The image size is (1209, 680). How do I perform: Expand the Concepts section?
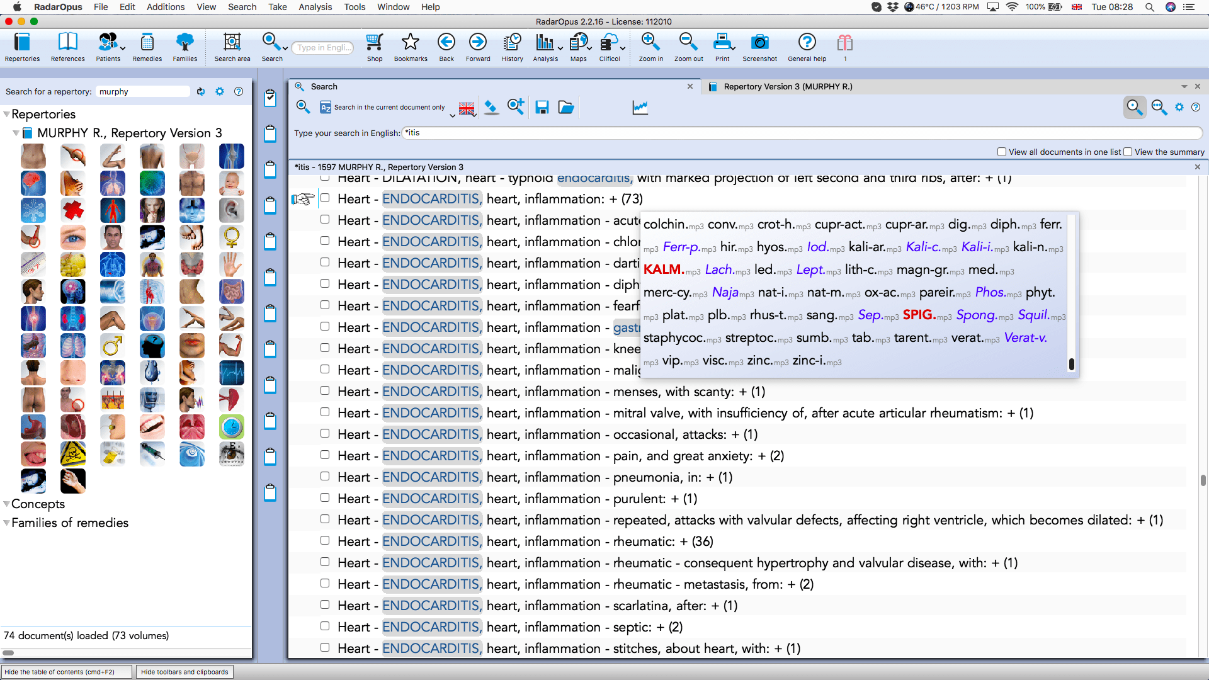click(x=6, y=504)
